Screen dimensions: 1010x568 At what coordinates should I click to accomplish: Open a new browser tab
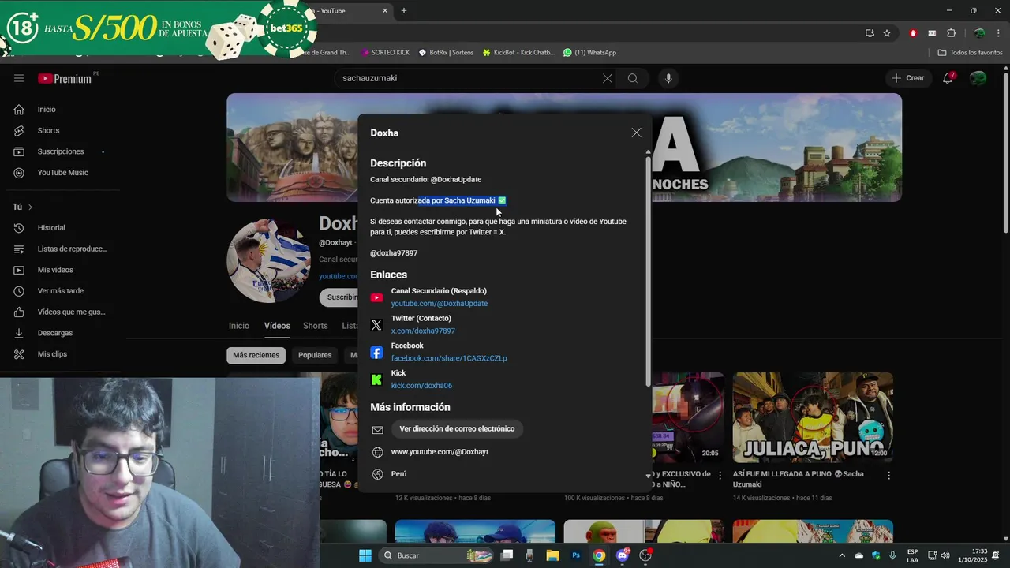pos(404,11)
